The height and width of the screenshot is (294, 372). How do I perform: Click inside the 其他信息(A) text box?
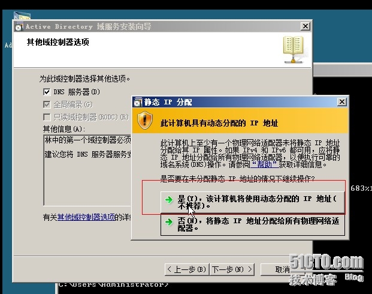(87, 170)
